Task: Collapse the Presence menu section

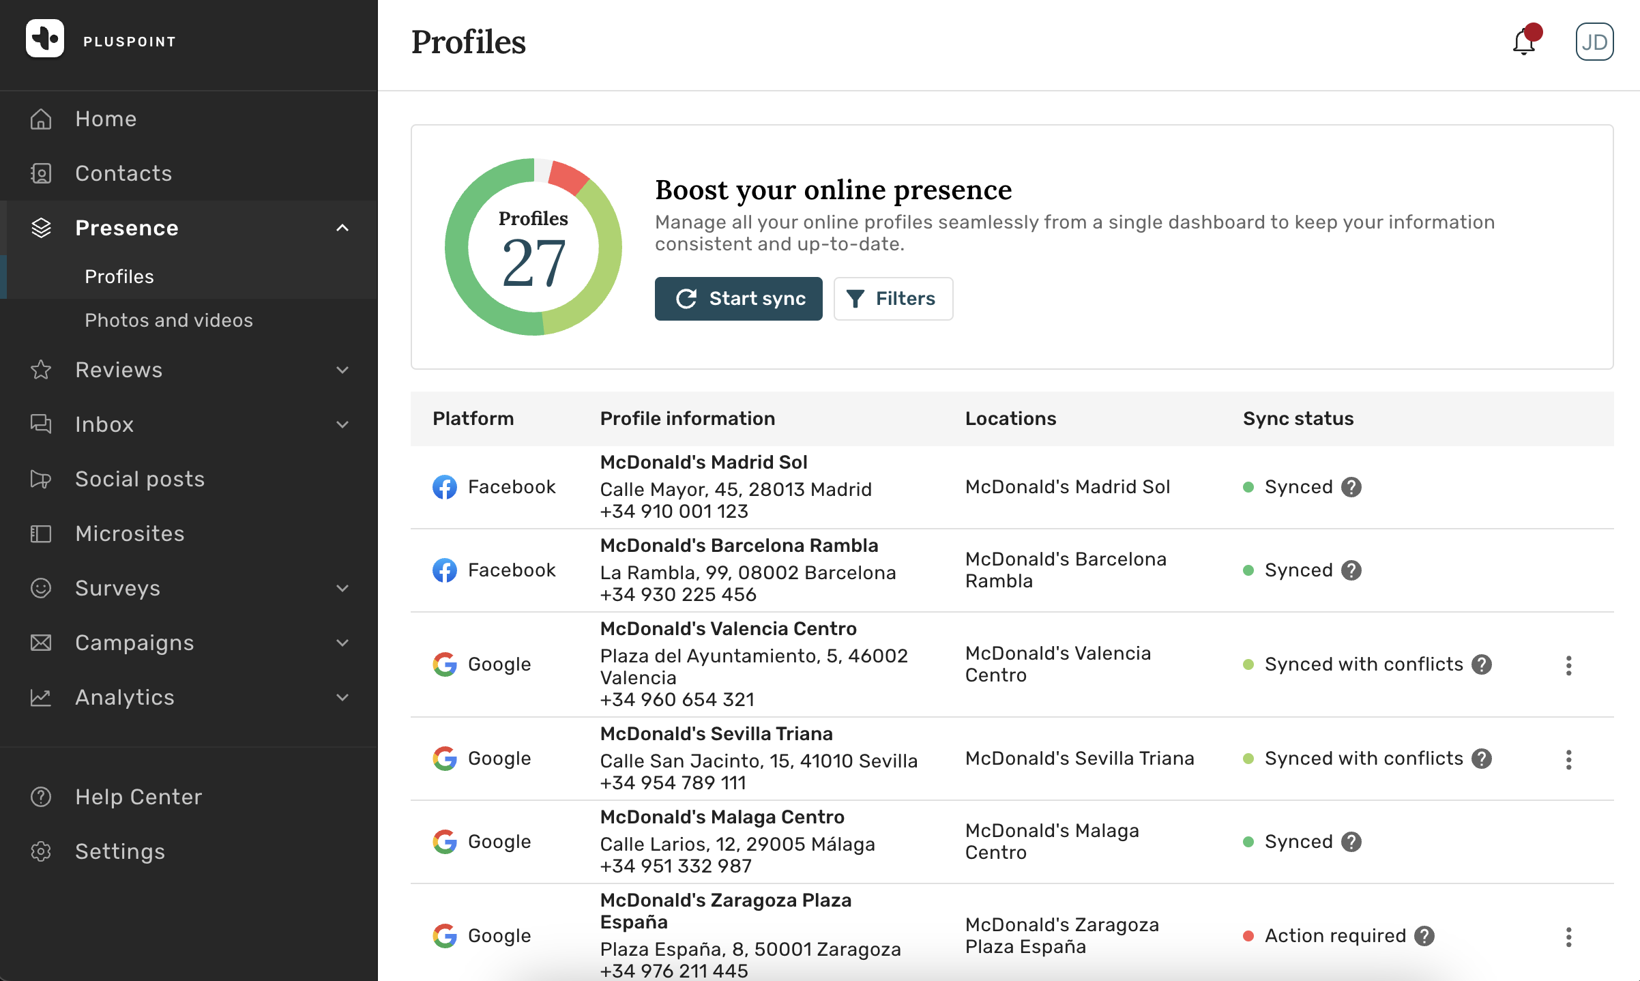Action: pyautogui.click(x=342, y=228)
